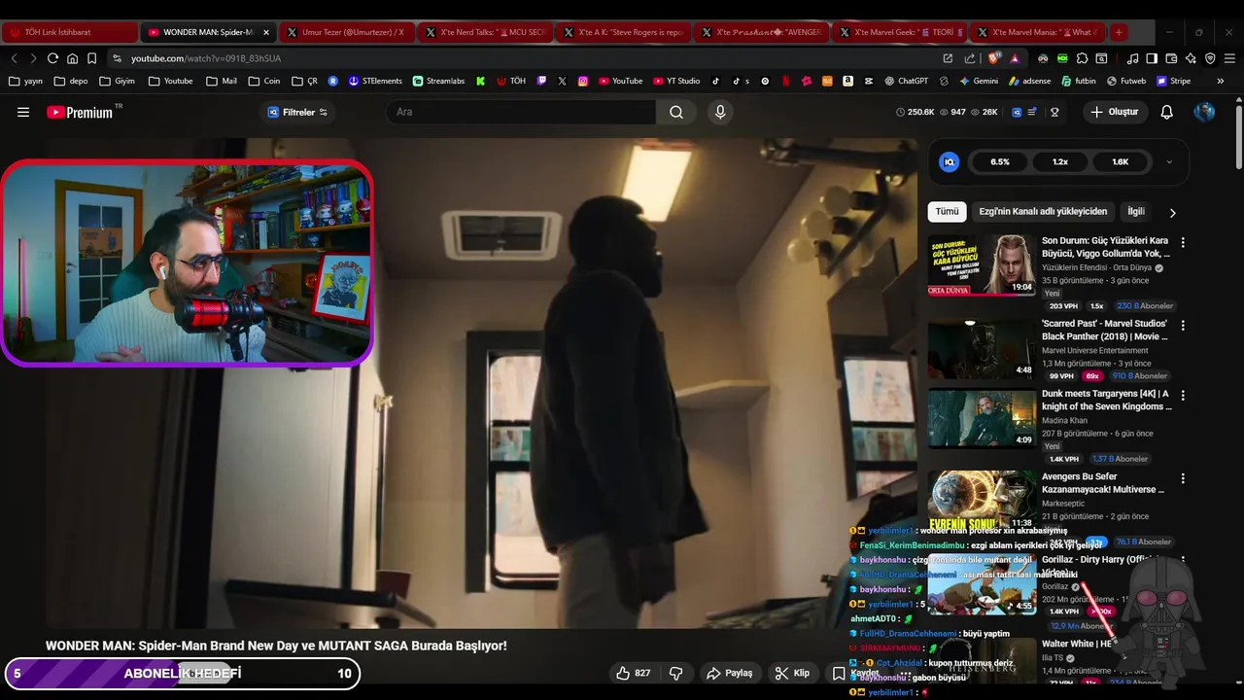Open options for Son Durum Güç Yüzükleri video
The height and width of the screenshot is (700, 1244).
[x=1183, y=242]
